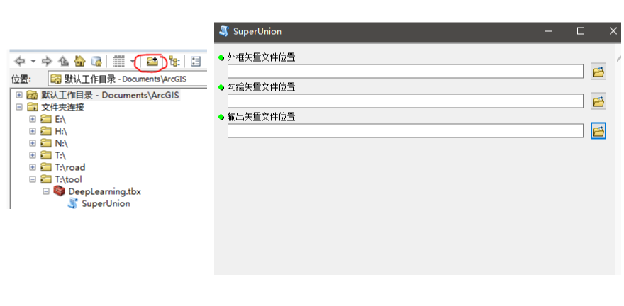Expand the T:\road folder

(x=33, y=167)
